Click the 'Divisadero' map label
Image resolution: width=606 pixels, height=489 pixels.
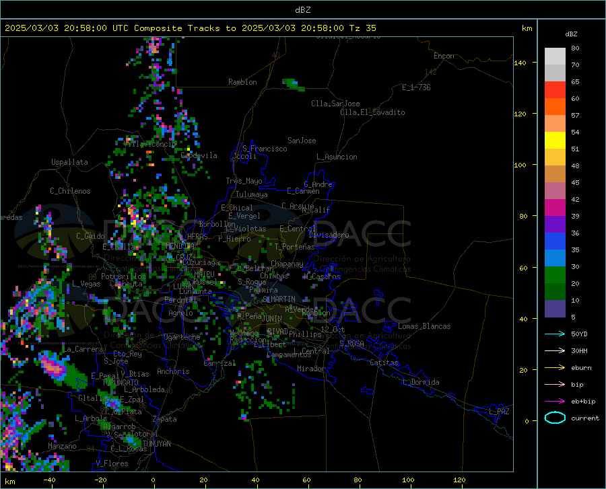tap(329, 235)
